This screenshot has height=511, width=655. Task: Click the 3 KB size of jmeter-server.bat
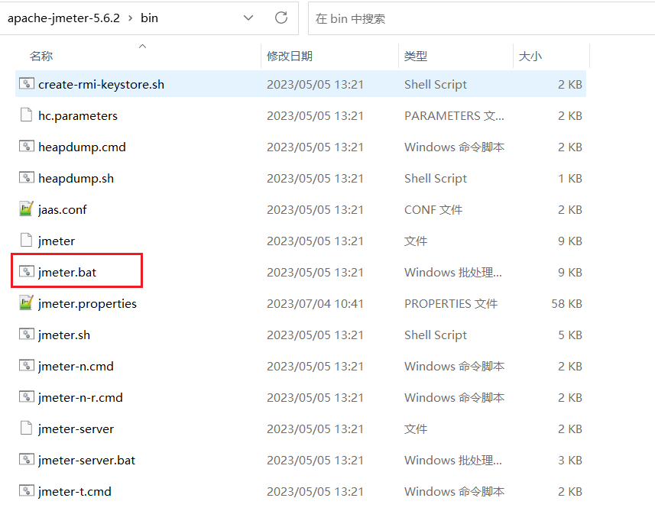pos(570,460)
